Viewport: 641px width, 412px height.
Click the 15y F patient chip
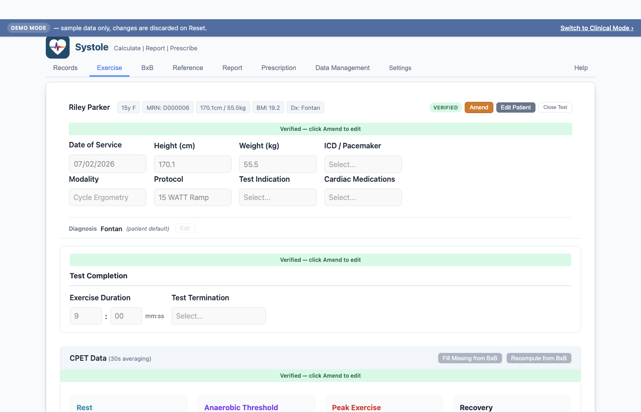click(x=129, y=108)
